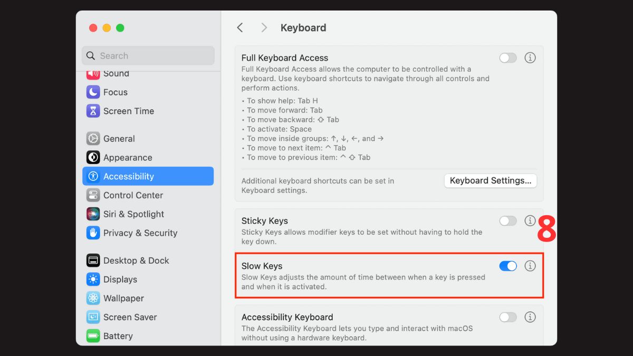The height and width of the screenshot is (356, 633).
Task: Go back using the back chevron
Action: [x=240, y=28]
